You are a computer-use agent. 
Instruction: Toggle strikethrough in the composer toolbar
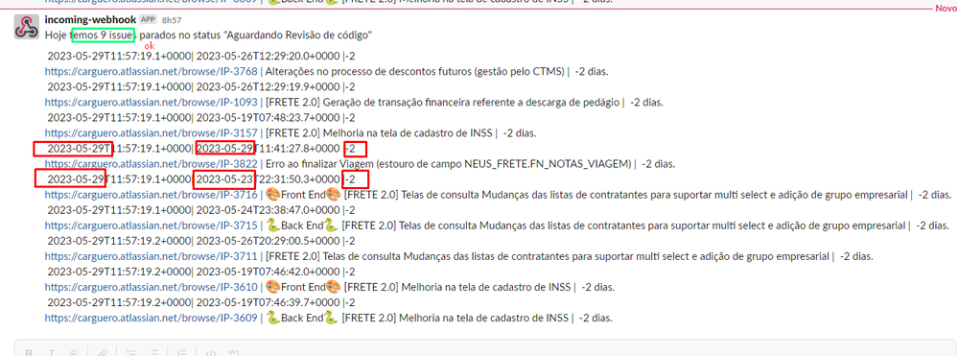[73, 352]
